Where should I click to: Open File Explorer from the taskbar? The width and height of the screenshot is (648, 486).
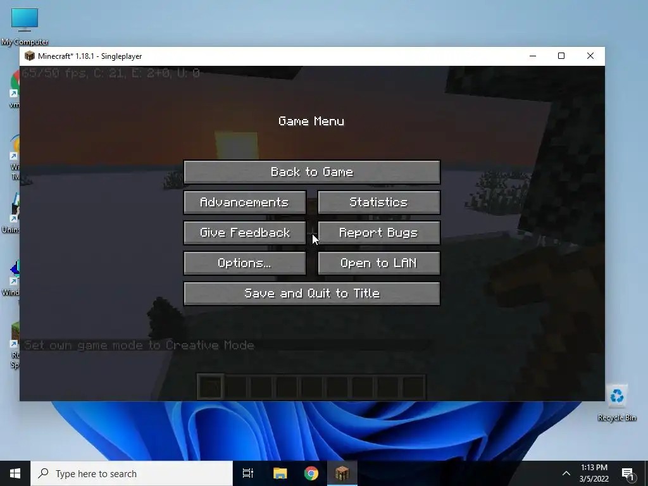[x=280, y=473]
